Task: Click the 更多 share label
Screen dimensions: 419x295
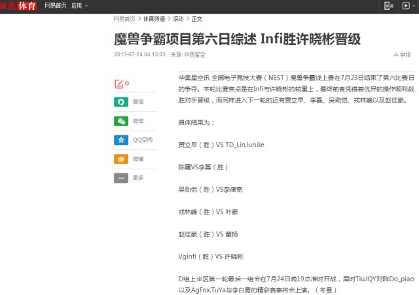Action: [x=138, y=178]
